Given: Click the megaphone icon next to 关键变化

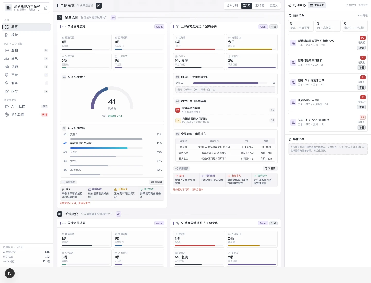Looking at the screenshot, I should (119, 214).
